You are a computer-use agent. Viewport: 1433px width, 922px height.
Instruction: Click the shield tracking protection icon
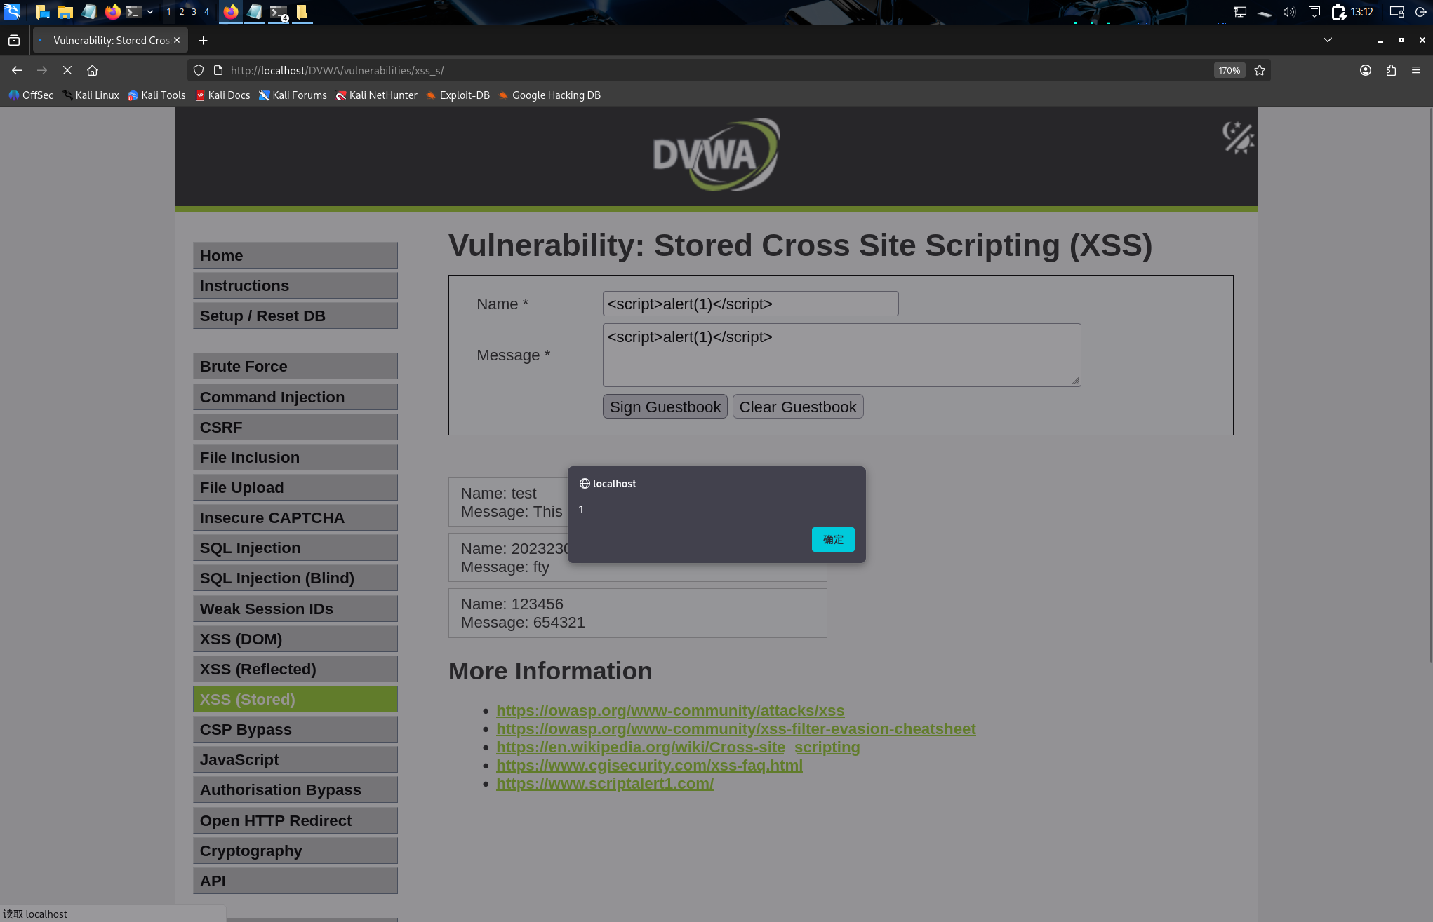click(199, 70)
